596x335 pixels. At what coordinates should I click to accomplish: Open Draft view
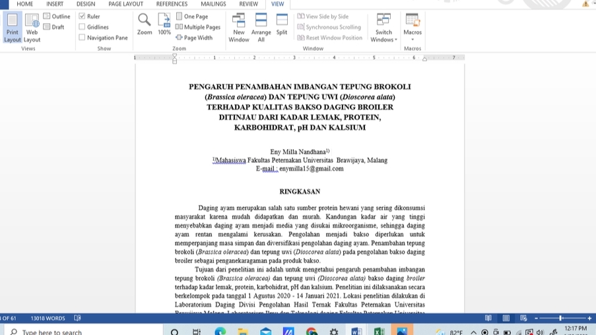point(53,27)
